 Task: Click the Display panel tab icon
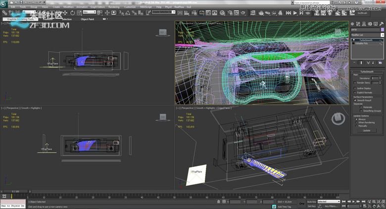(376, 23)
